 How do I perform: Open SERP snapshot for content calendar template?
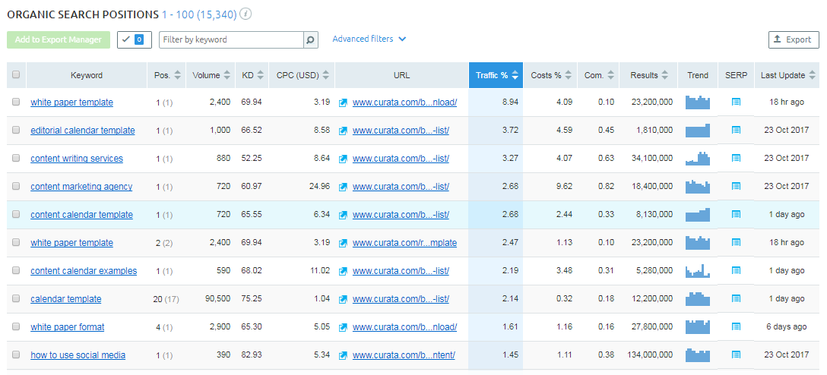736,214
